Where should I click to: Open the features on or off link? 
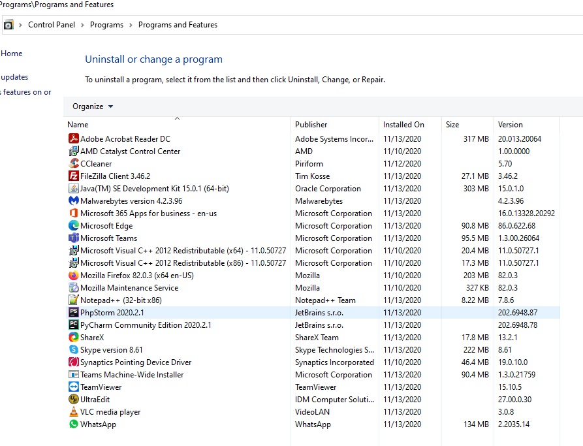click(25, 92)
